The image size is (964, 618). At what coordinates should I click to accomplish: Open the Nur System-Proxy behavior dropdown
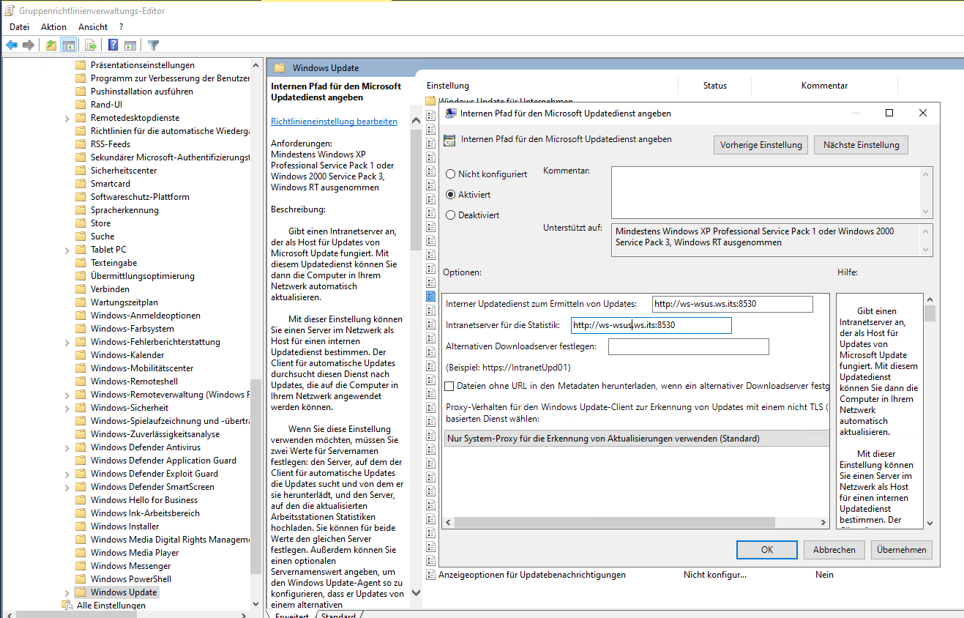point(637,439)
